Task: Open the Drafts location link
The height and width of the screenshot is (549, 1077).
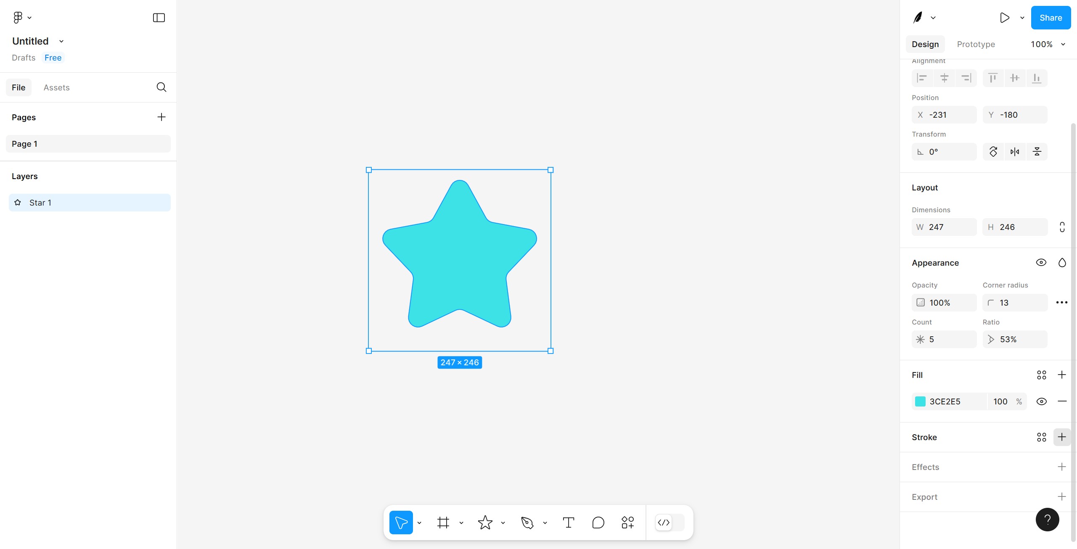Action: coord(24,58)
